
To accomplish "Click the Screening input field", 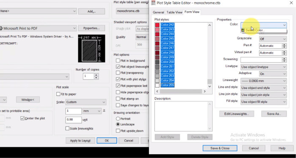I will [261, 60].
